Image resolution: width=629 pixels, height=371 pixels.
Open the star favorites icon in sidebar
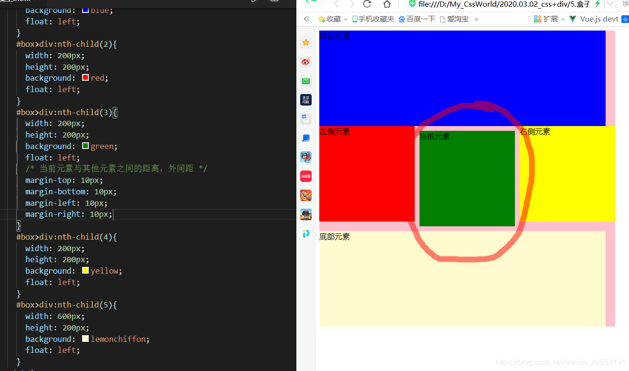point(306,42)
